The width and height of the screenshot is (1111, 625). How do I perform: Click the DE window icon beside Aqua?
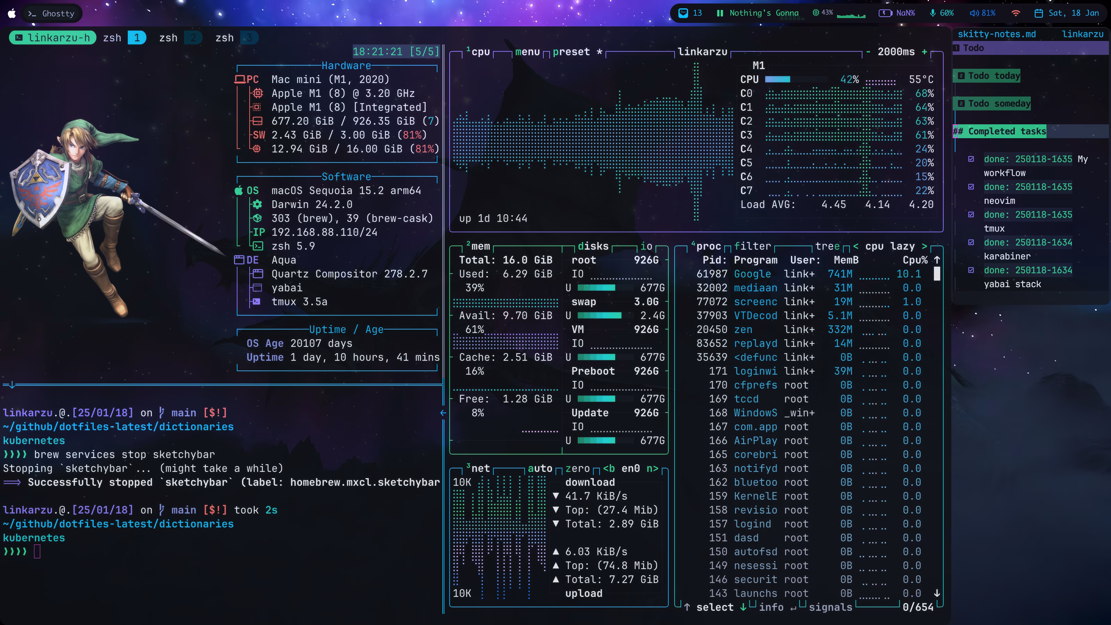(239, 260)
